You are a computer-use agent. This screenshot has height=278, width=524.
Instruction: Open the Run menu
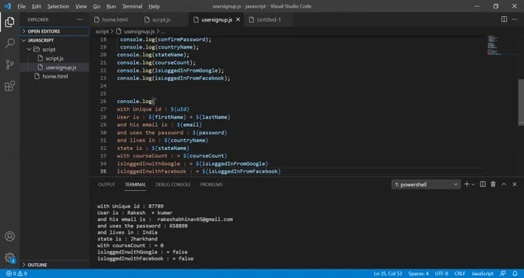pos(111,6)
